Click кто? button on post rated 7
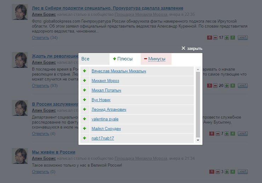Screen dimensions: 262x183 pos(243,133)
